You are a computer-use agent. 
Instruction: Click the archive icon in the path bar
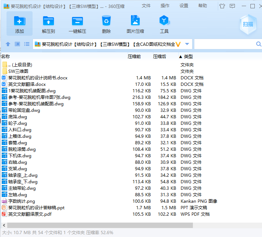pos(38,44)
